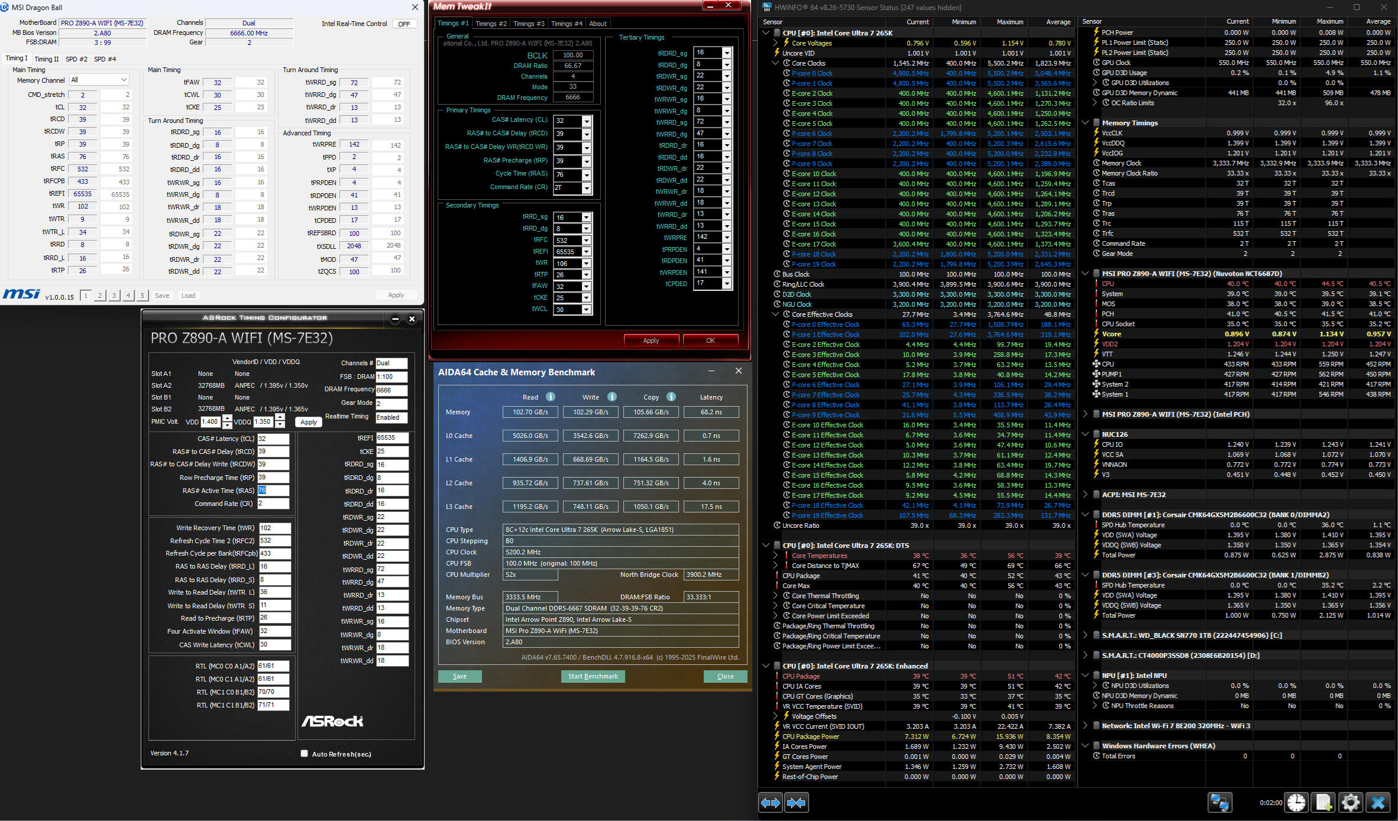Open HWiNFO remote network monitoring icon
Viewport: 1398px width, 821px height.
[x=1219, y=803]
